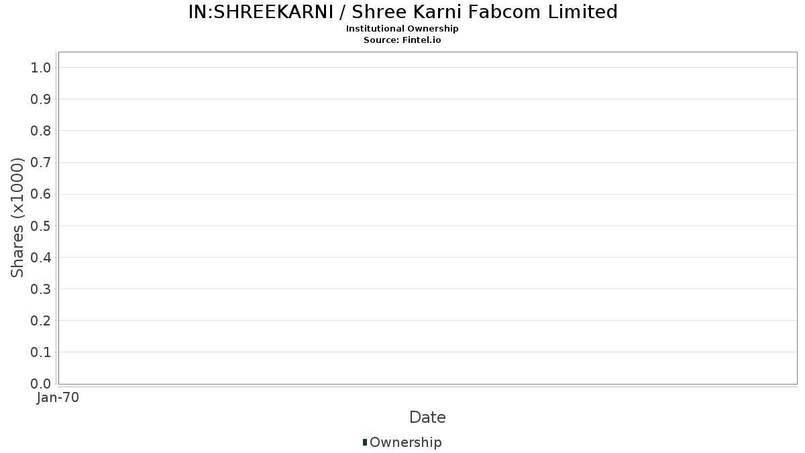Click the 0.1 y-axis tick label
The height and width of the screenshot is (453, 805).
(x=41, y=352)
